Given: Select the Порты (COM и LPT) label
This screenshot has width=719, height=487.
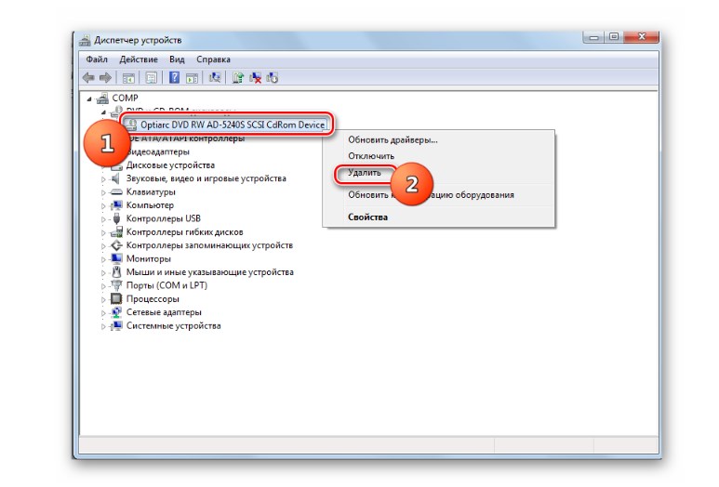Looking at the screenshot, I should pos(166,285).
